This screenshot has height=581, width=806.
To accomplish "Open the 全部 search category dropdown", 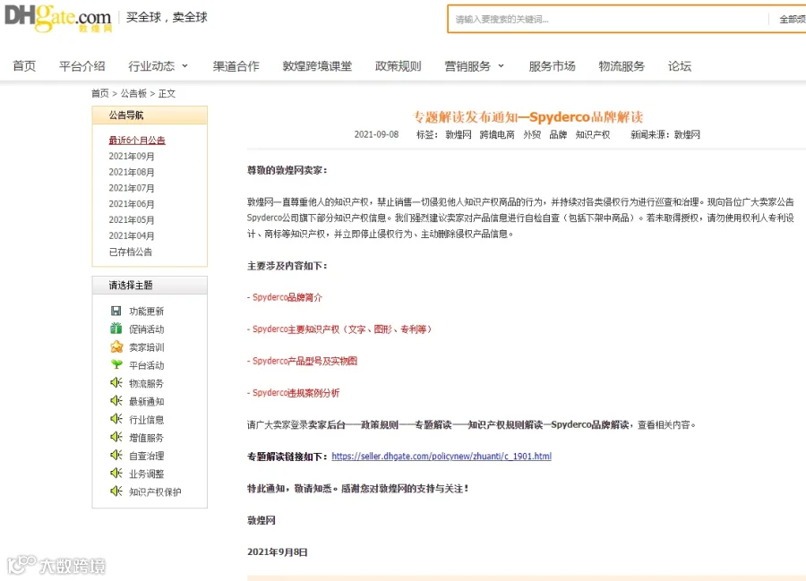I will [792, 20].
